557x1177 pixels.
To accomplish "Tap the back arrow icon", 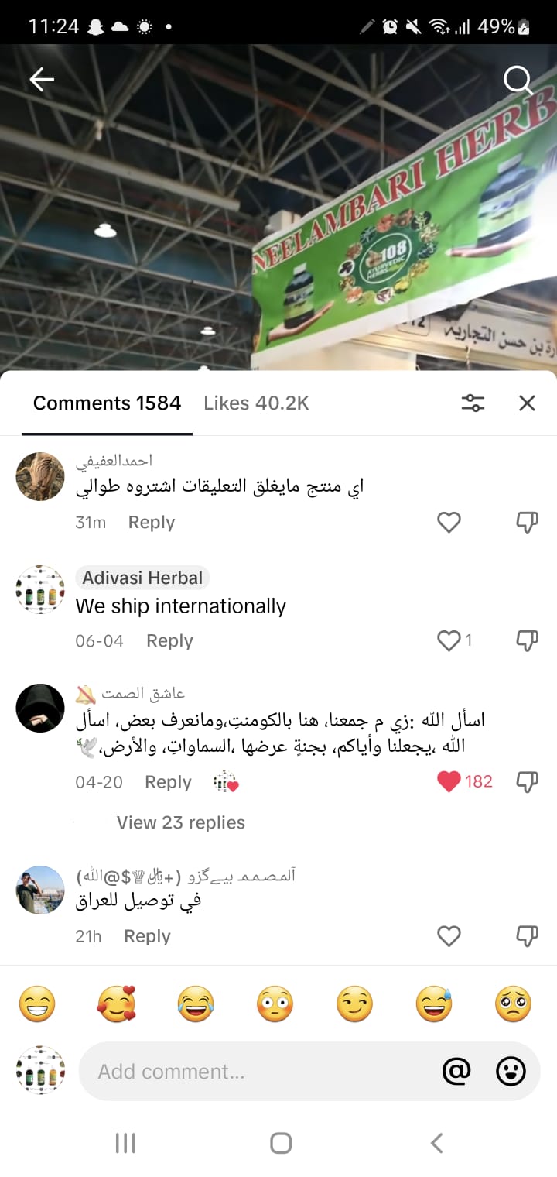I will [41, 79].
